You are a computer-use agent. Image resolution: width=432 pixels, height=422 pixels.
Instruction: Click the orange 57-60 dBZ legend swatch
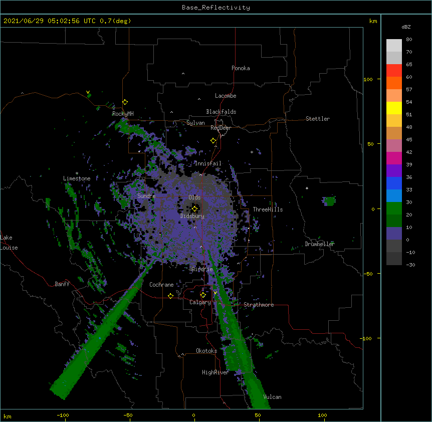pyautogui.click(x=394, y=83)
